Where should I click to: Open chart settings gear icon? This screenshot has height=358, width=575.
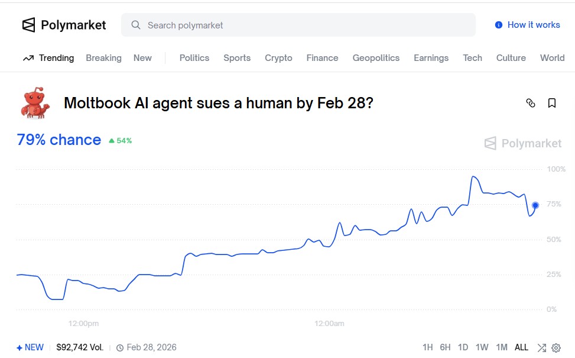[556, 348]
